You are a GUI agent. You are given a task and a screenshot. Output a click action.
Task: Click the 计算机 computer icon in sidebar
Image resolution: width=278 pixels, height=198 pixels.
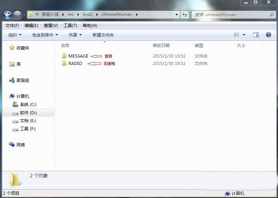pyautogui.click(x=12, y=96)
